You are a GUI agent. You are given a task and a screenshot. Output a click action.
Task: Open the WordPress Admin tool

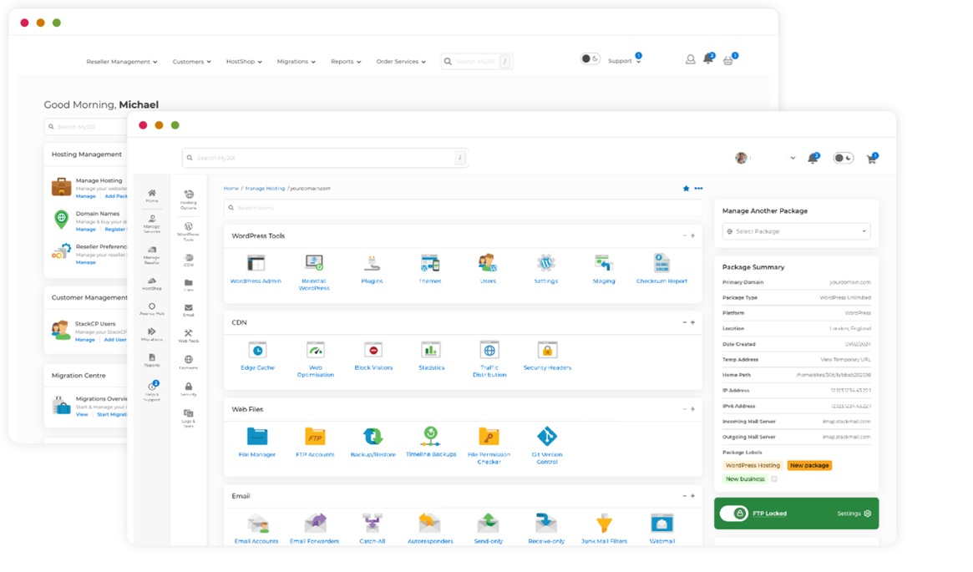[x=256, y=264]
